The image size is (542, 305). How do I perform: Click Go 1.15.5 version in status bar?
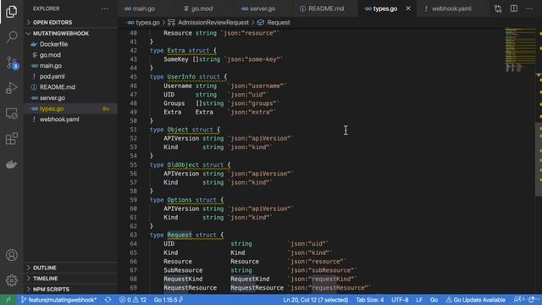(x=169, y=300)
